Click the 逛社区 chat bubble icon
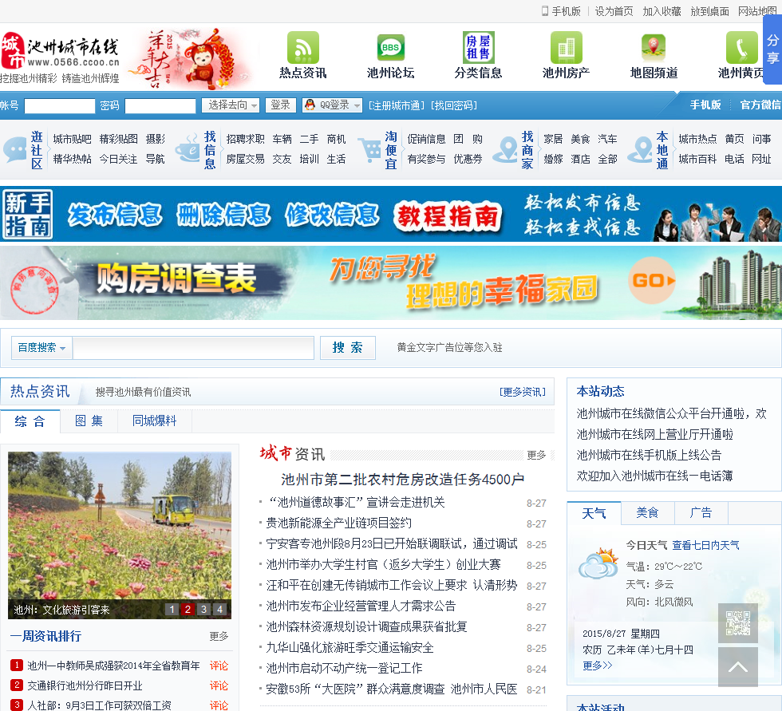 click(15, 149)
